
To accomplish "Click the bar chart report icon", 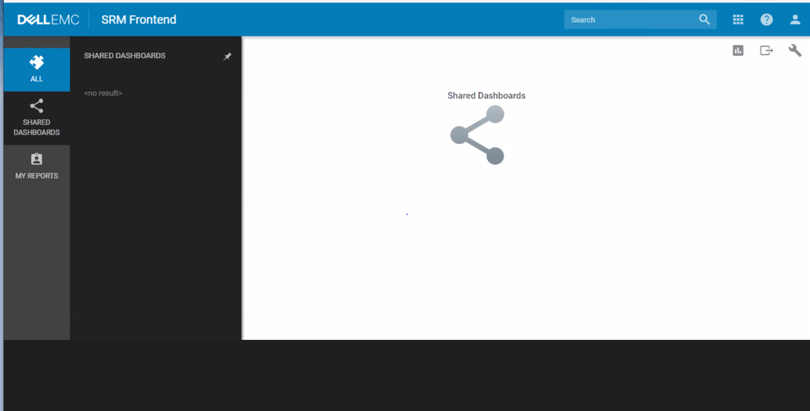I will (738, 50).
